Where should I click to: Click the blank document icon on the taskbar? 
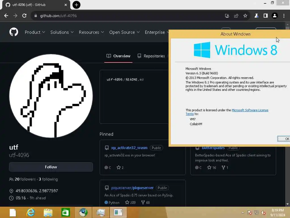click(13, 212)
